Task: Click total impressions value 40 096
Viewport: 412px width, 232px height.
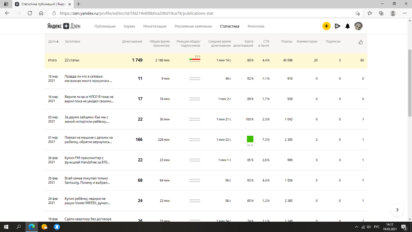Action: coord(287,60)
